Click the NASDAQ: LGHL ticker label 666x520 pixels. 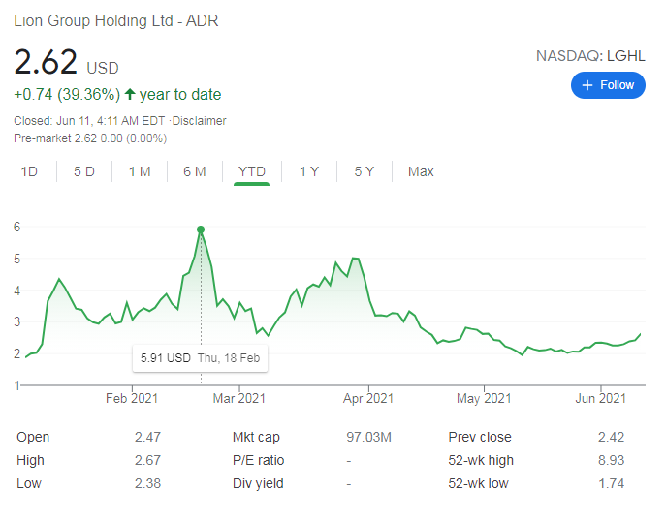590,56
